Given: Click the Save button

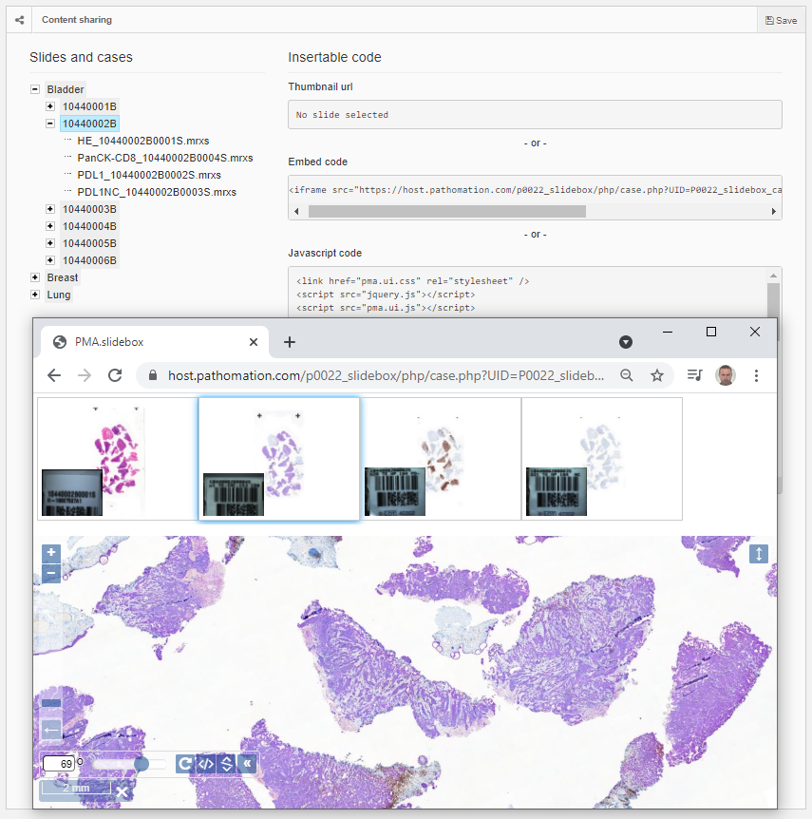Looking at the screenshot, I should click(x=781, y=20).
